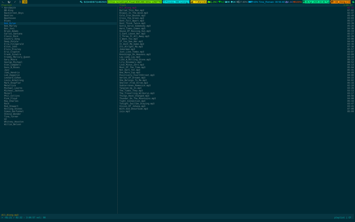355x222 pixels.
Task: Click the green disk read/write status block
Action: click(x=135, y=2)
